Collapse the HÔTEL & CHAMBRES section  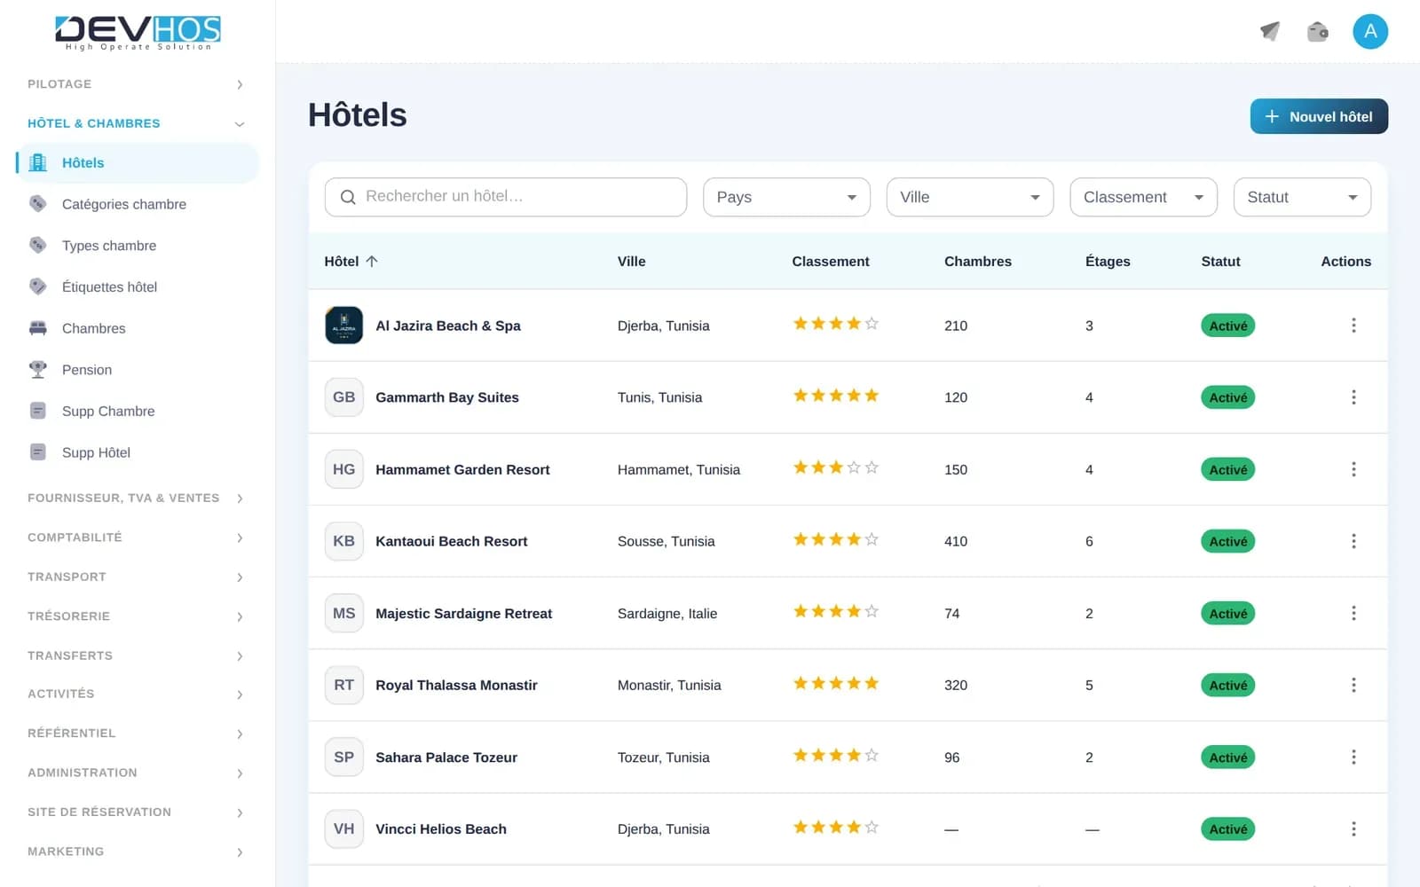(x=136, y=123)
